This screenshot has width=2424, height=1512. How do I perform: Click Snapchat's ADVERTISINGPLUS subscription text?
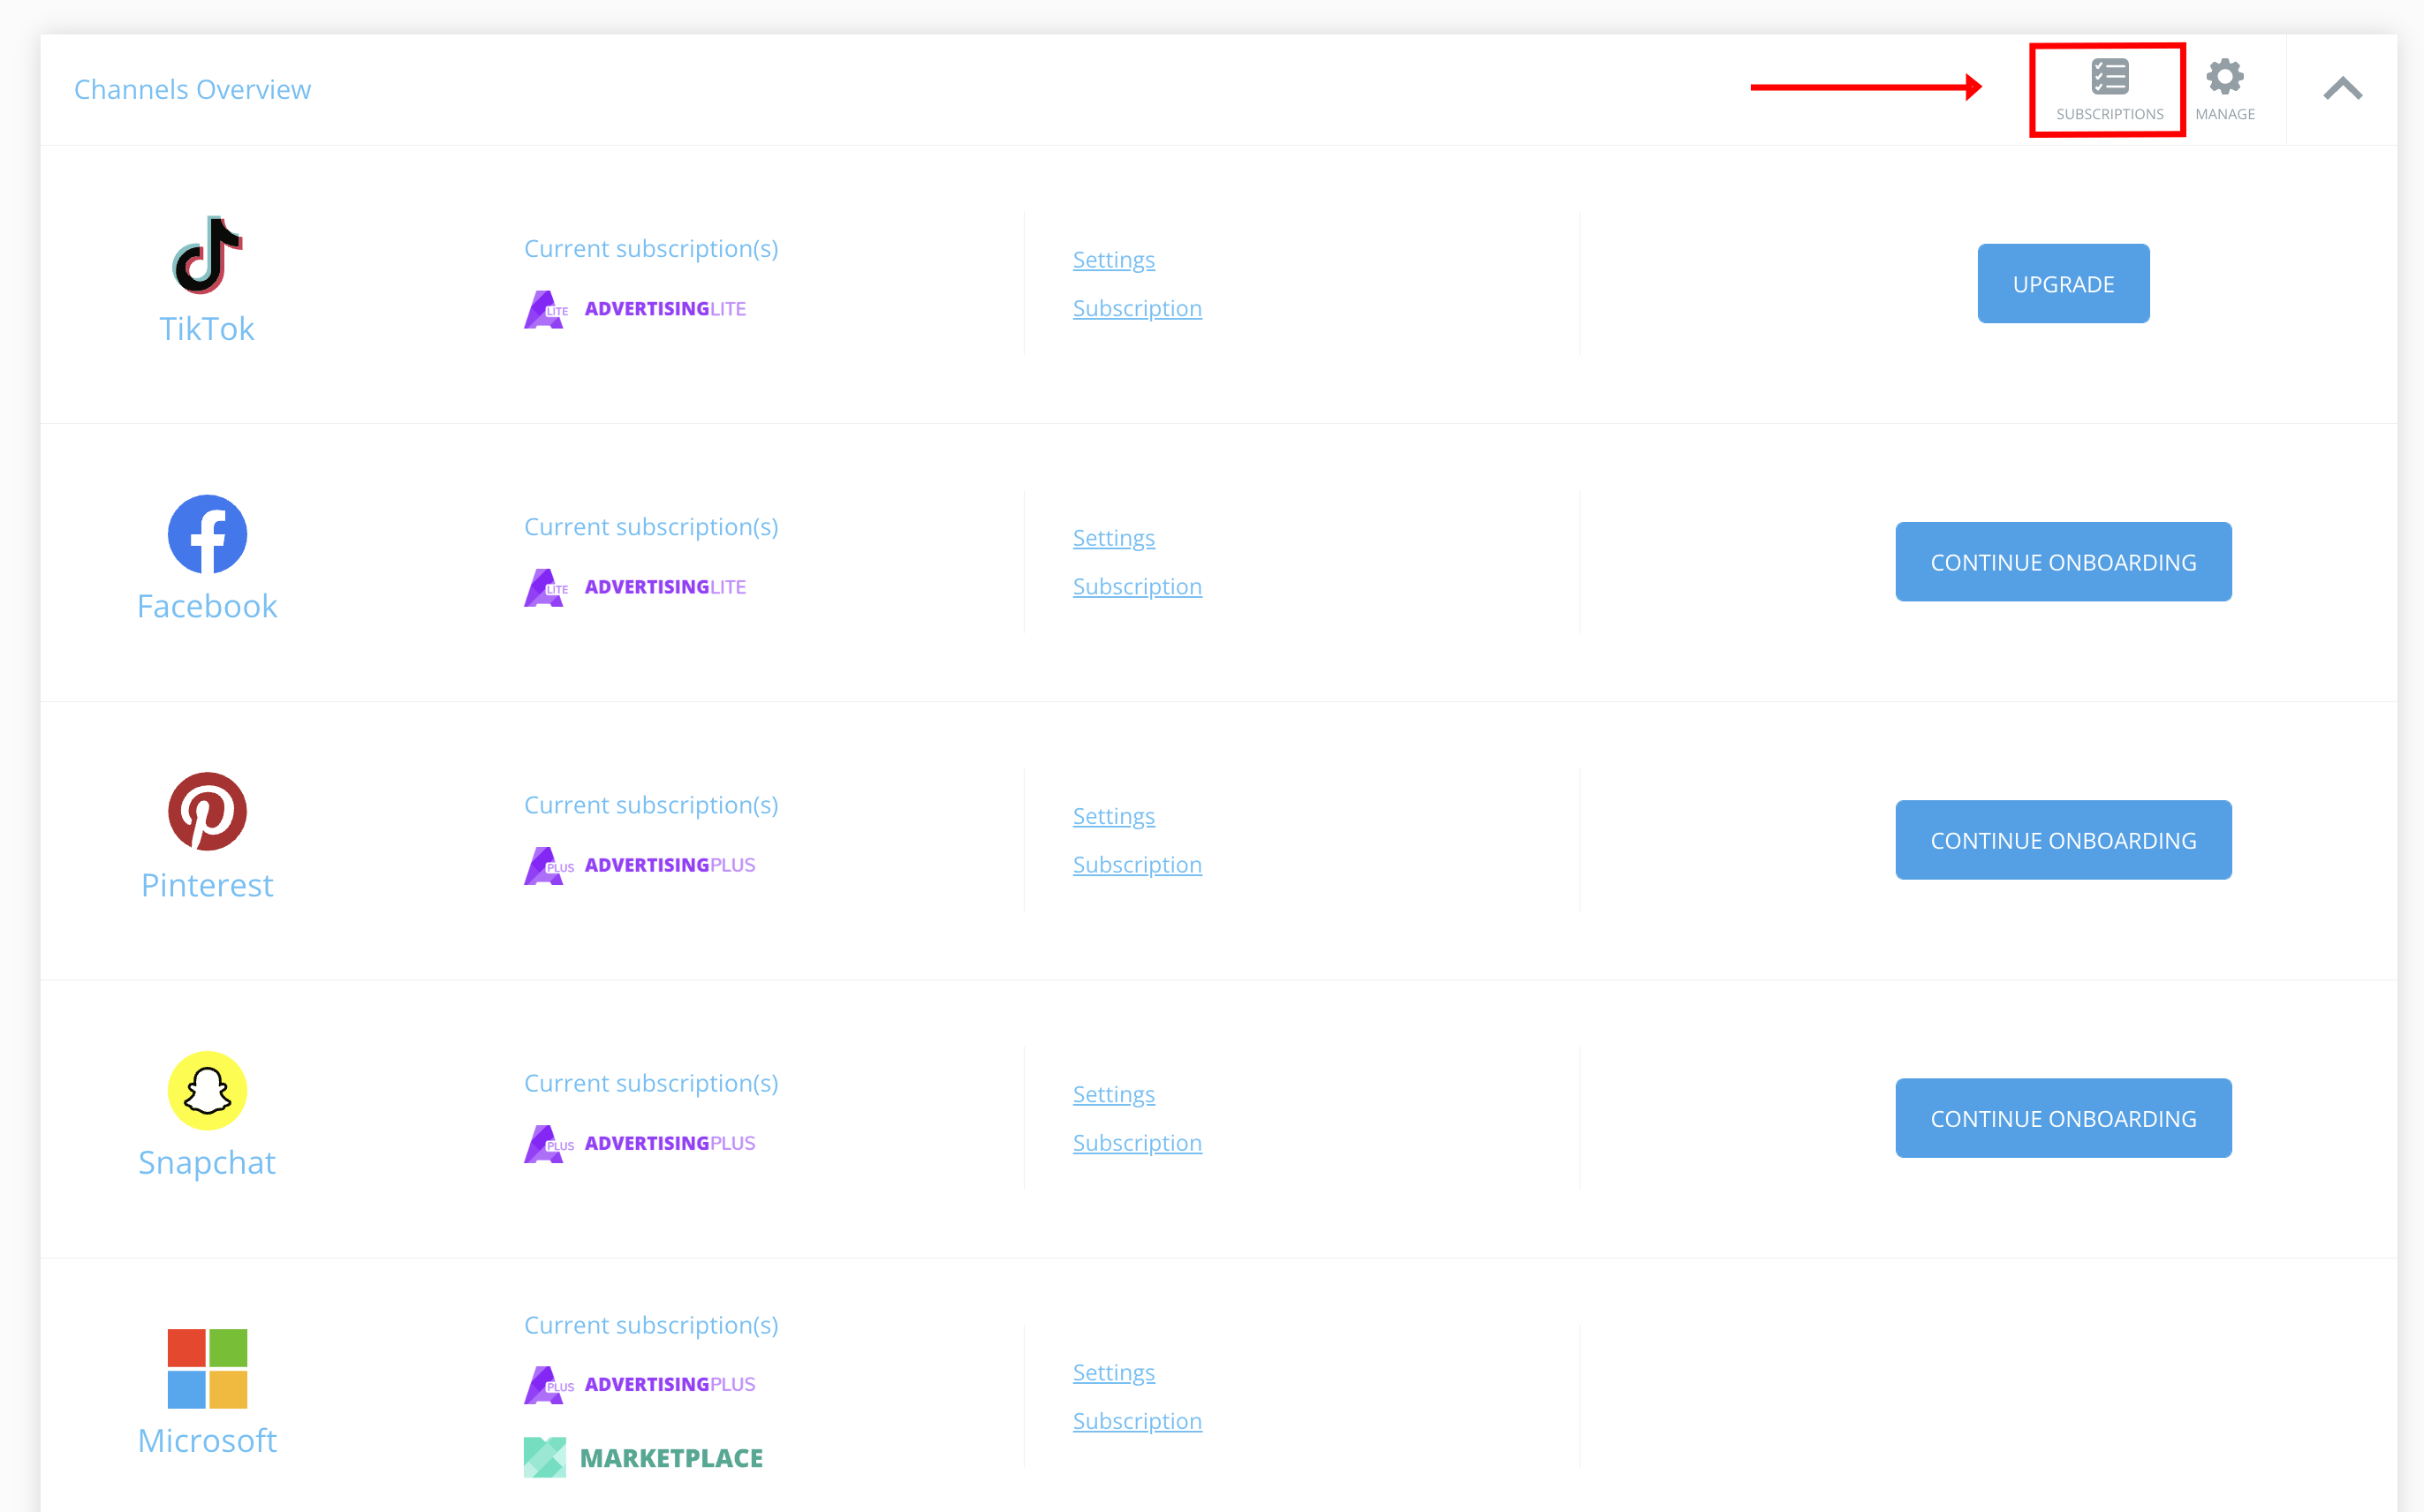(670, 1143)
